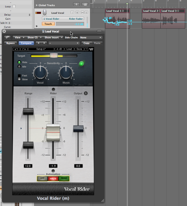Record-enable the Lead Vocal track

(x=77, y=12)
